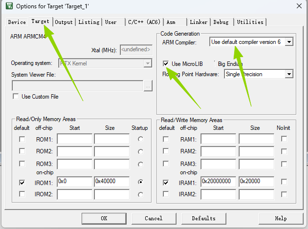Switch to the Linker tab

pos(198,22)
